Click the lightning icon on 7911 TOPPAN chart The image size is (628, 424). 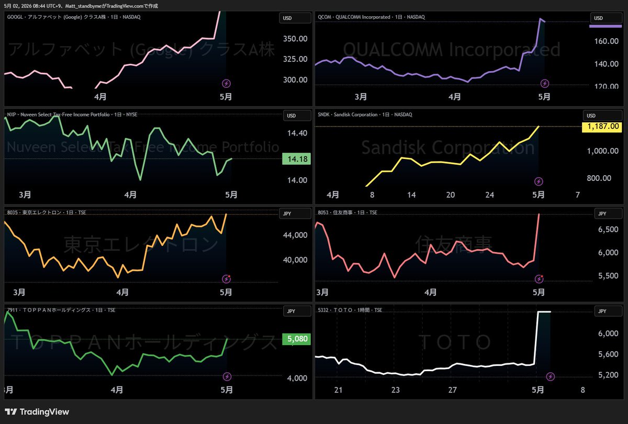(x=227, y=376)
